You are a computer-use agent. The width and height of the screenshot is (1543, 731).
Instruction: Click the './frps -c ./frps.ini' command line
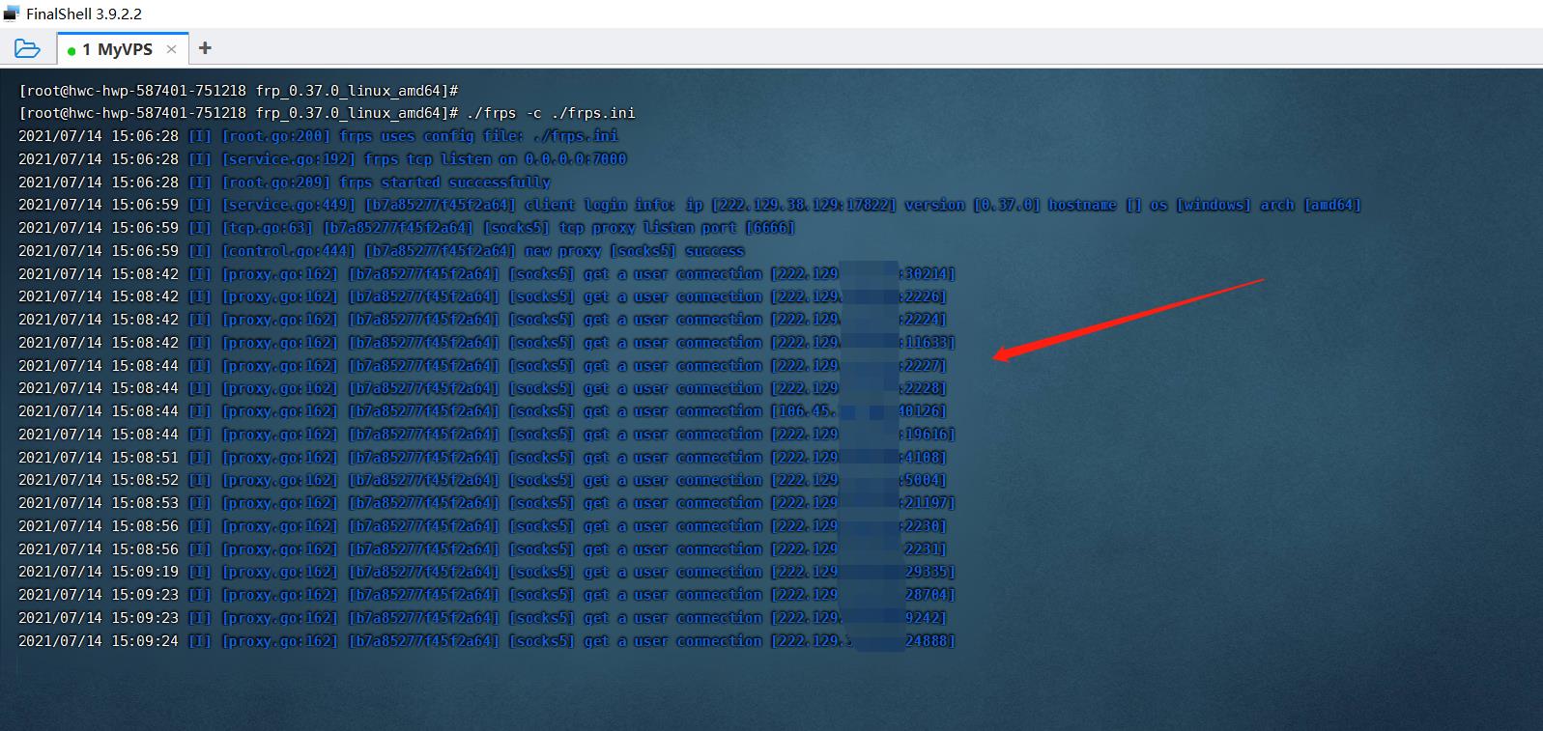click(328, 113)
